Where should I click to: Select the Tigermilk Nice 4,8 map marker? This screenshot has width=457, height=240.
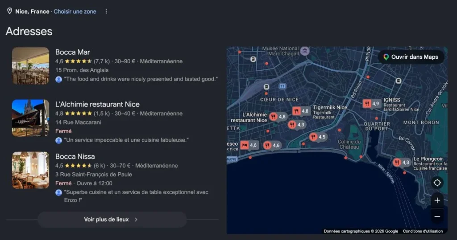301,111
